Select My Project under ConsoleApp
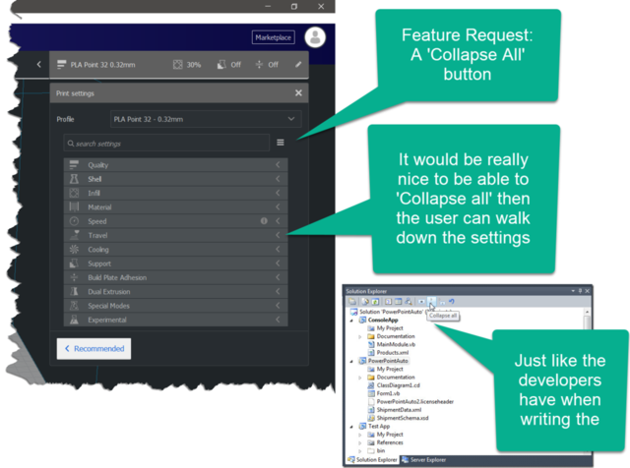The image size is (630, 468). 385,328
